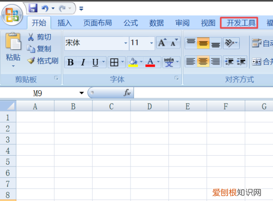Undo the last action

coord(45,8)
